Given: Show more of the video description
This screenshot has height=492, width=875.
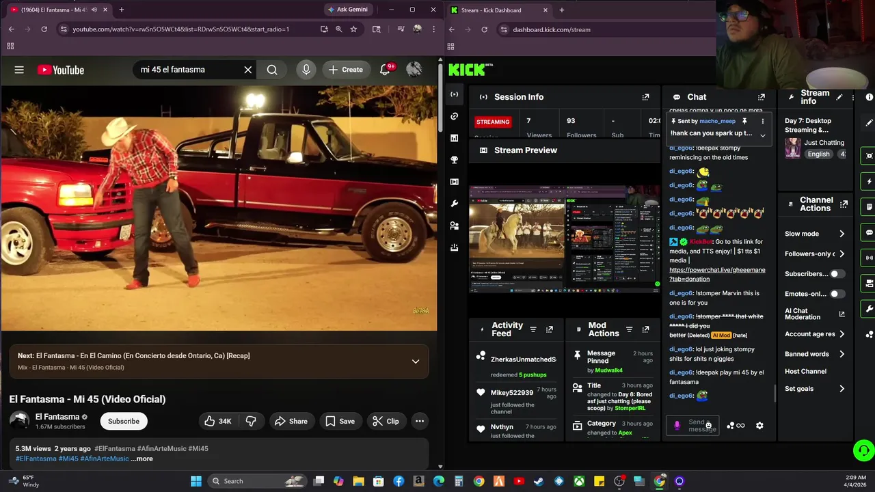Looking at the screenshot, I should [x=142, y=459].
